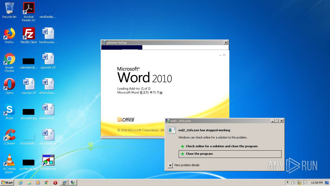
Task: Minimize the md2_2efs.exe error dialog
Action: point(273,121)
